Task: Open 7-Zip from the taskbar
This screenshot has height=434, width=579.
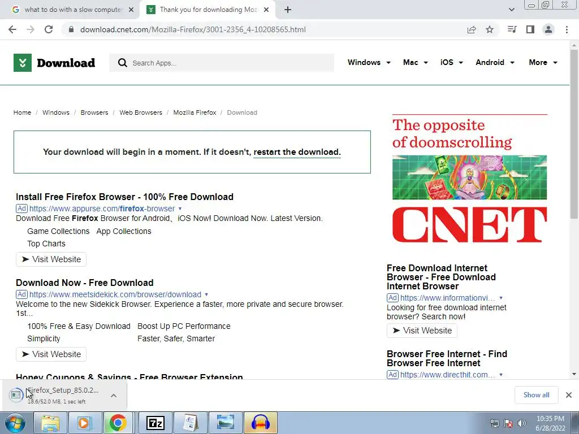Action: pyautogui.click(x=155, y=423)
